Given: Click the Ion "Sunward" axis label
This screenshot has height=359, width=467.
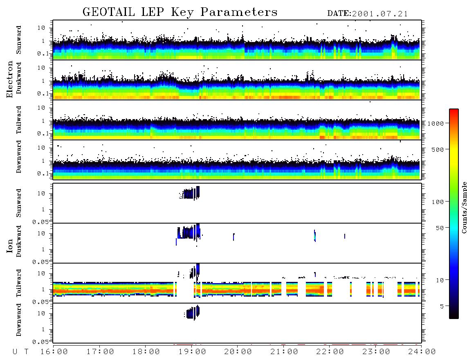Looking at the screenshot, I should [18, 203].
